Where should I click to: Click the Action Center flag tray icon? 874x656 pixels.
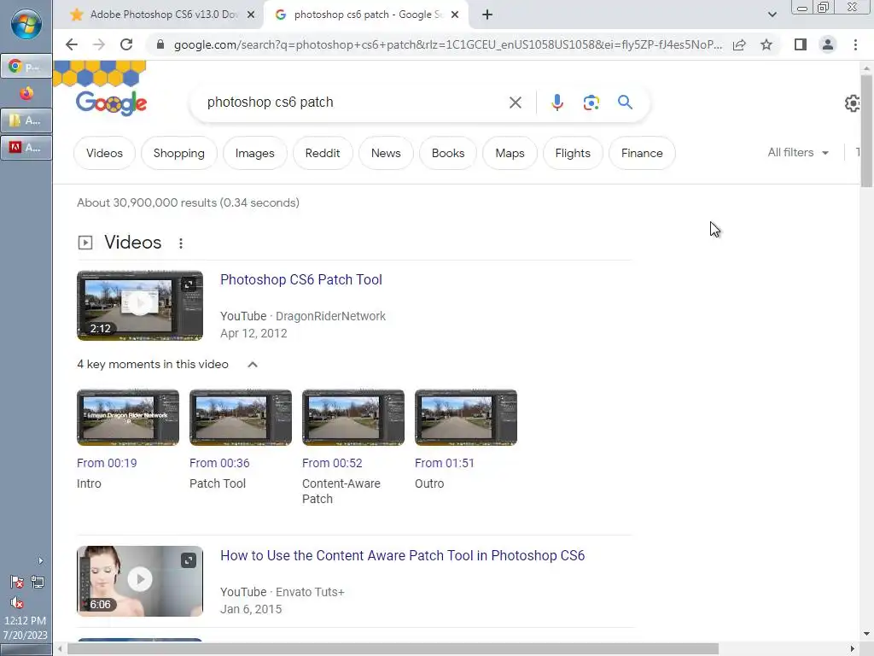17,583
